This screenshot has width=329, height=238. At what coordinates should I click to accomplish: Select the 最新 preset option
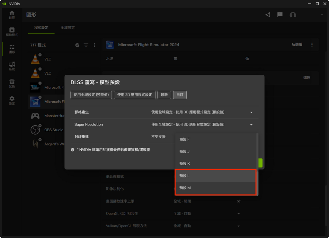coord(164,95)
